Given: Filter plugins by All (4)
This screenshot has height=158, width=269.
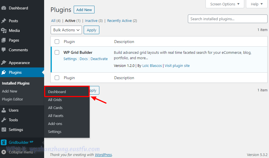Looking at the screenshot, I should (56, 20).
